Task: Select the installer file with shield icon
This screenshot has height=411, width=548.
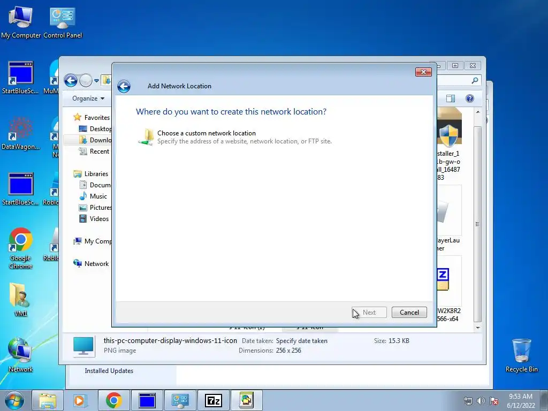Action: tap(449, 145)
